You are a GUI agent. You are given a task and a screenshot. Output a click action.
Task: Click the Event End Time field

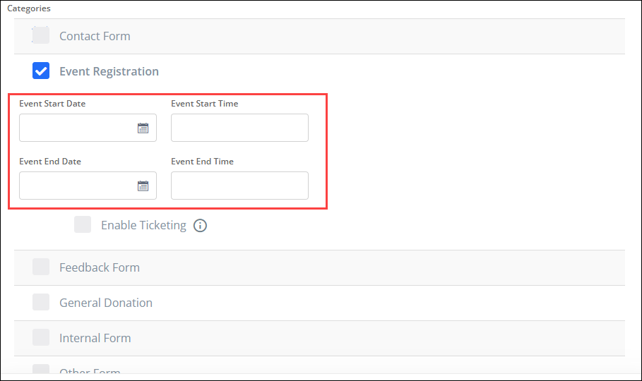click(x=239, y=186)
